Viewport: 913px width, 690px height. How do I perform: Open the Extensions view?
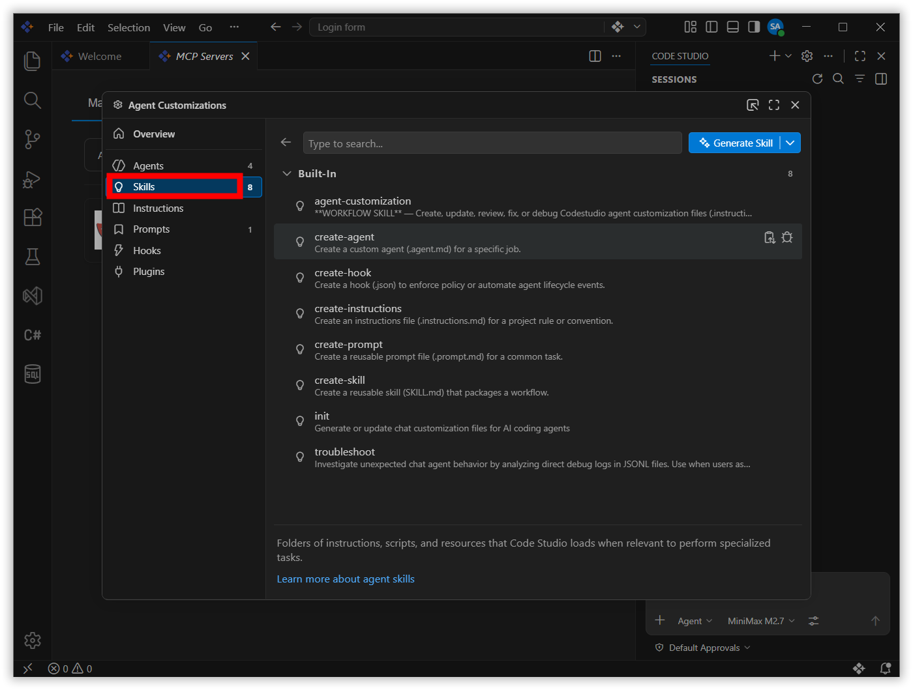(32, 218)
